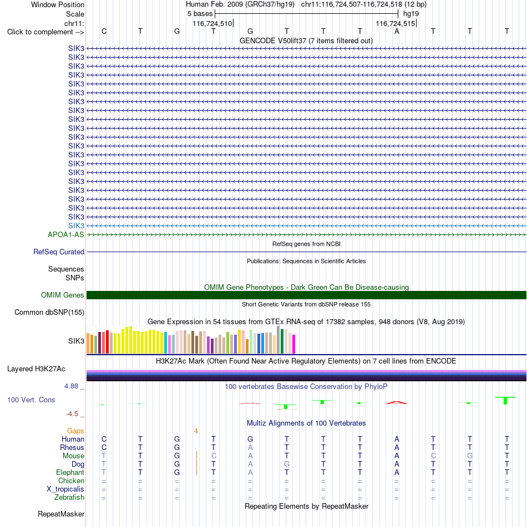Click the 'RepeatMasker' track label

[x=61, y=514]
